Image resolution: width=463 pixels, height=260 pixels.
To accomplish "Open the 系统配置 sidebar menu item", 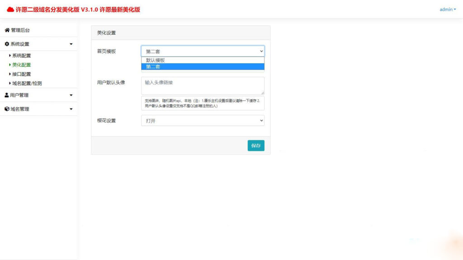I will click(21, 56).
